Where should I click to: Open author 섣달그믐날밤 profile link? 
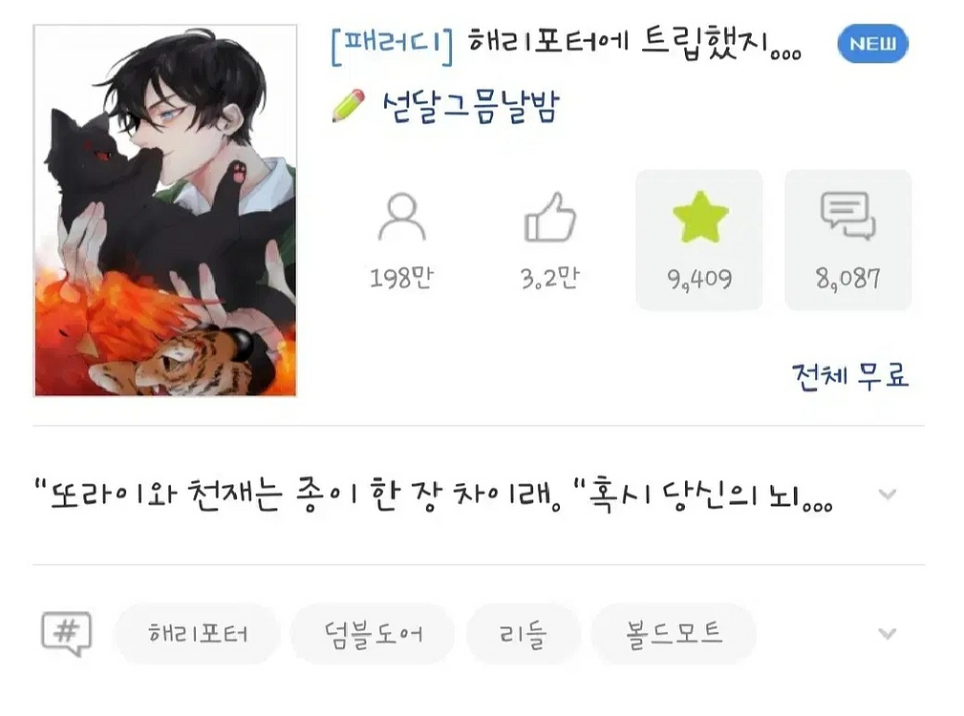point(470,106)
